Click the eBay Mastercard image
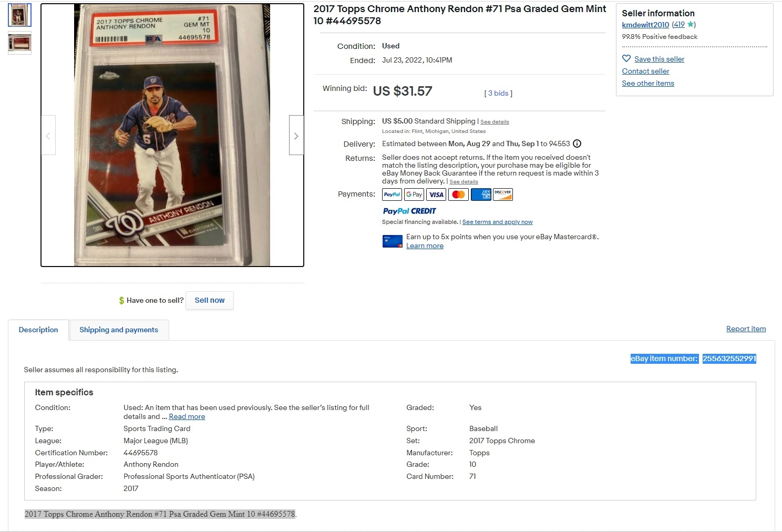Image resolution: width=782 pixels, height=532 pixels. coord(393,241)
